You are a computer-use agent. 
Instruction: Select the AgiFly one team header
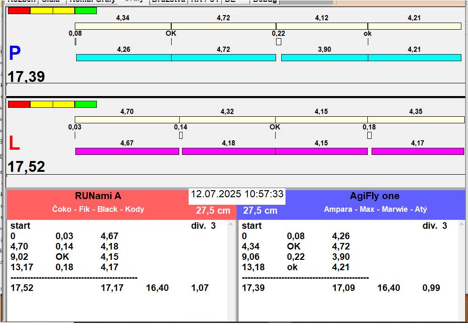[375, 196]
